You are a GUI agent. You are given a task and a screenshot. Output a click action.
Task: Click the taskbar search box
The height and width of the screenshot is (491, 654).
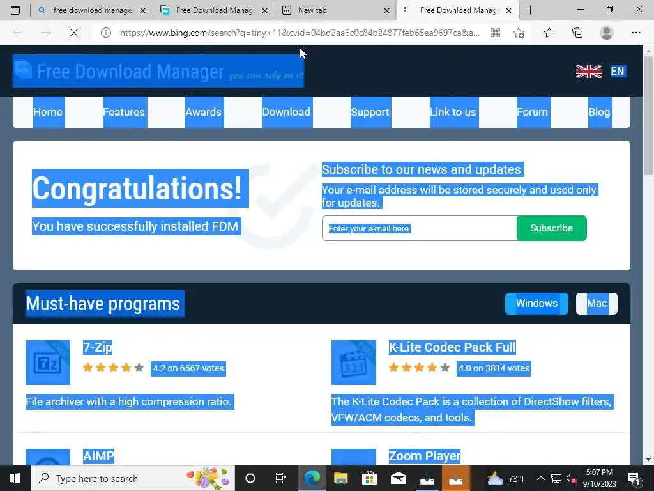tap(133, 478)
